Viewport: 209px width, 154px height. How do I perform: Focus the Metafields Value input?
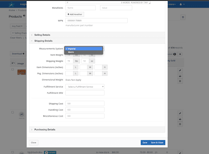point(116,8)
